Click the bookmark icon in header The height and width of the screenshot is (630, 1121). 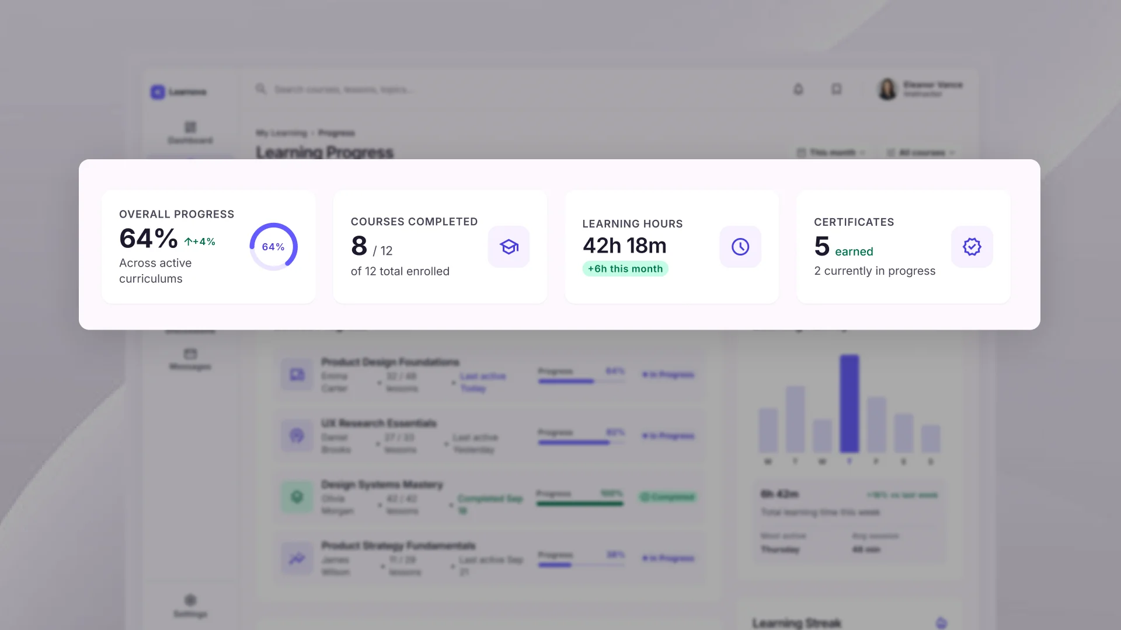pos(837,89)
